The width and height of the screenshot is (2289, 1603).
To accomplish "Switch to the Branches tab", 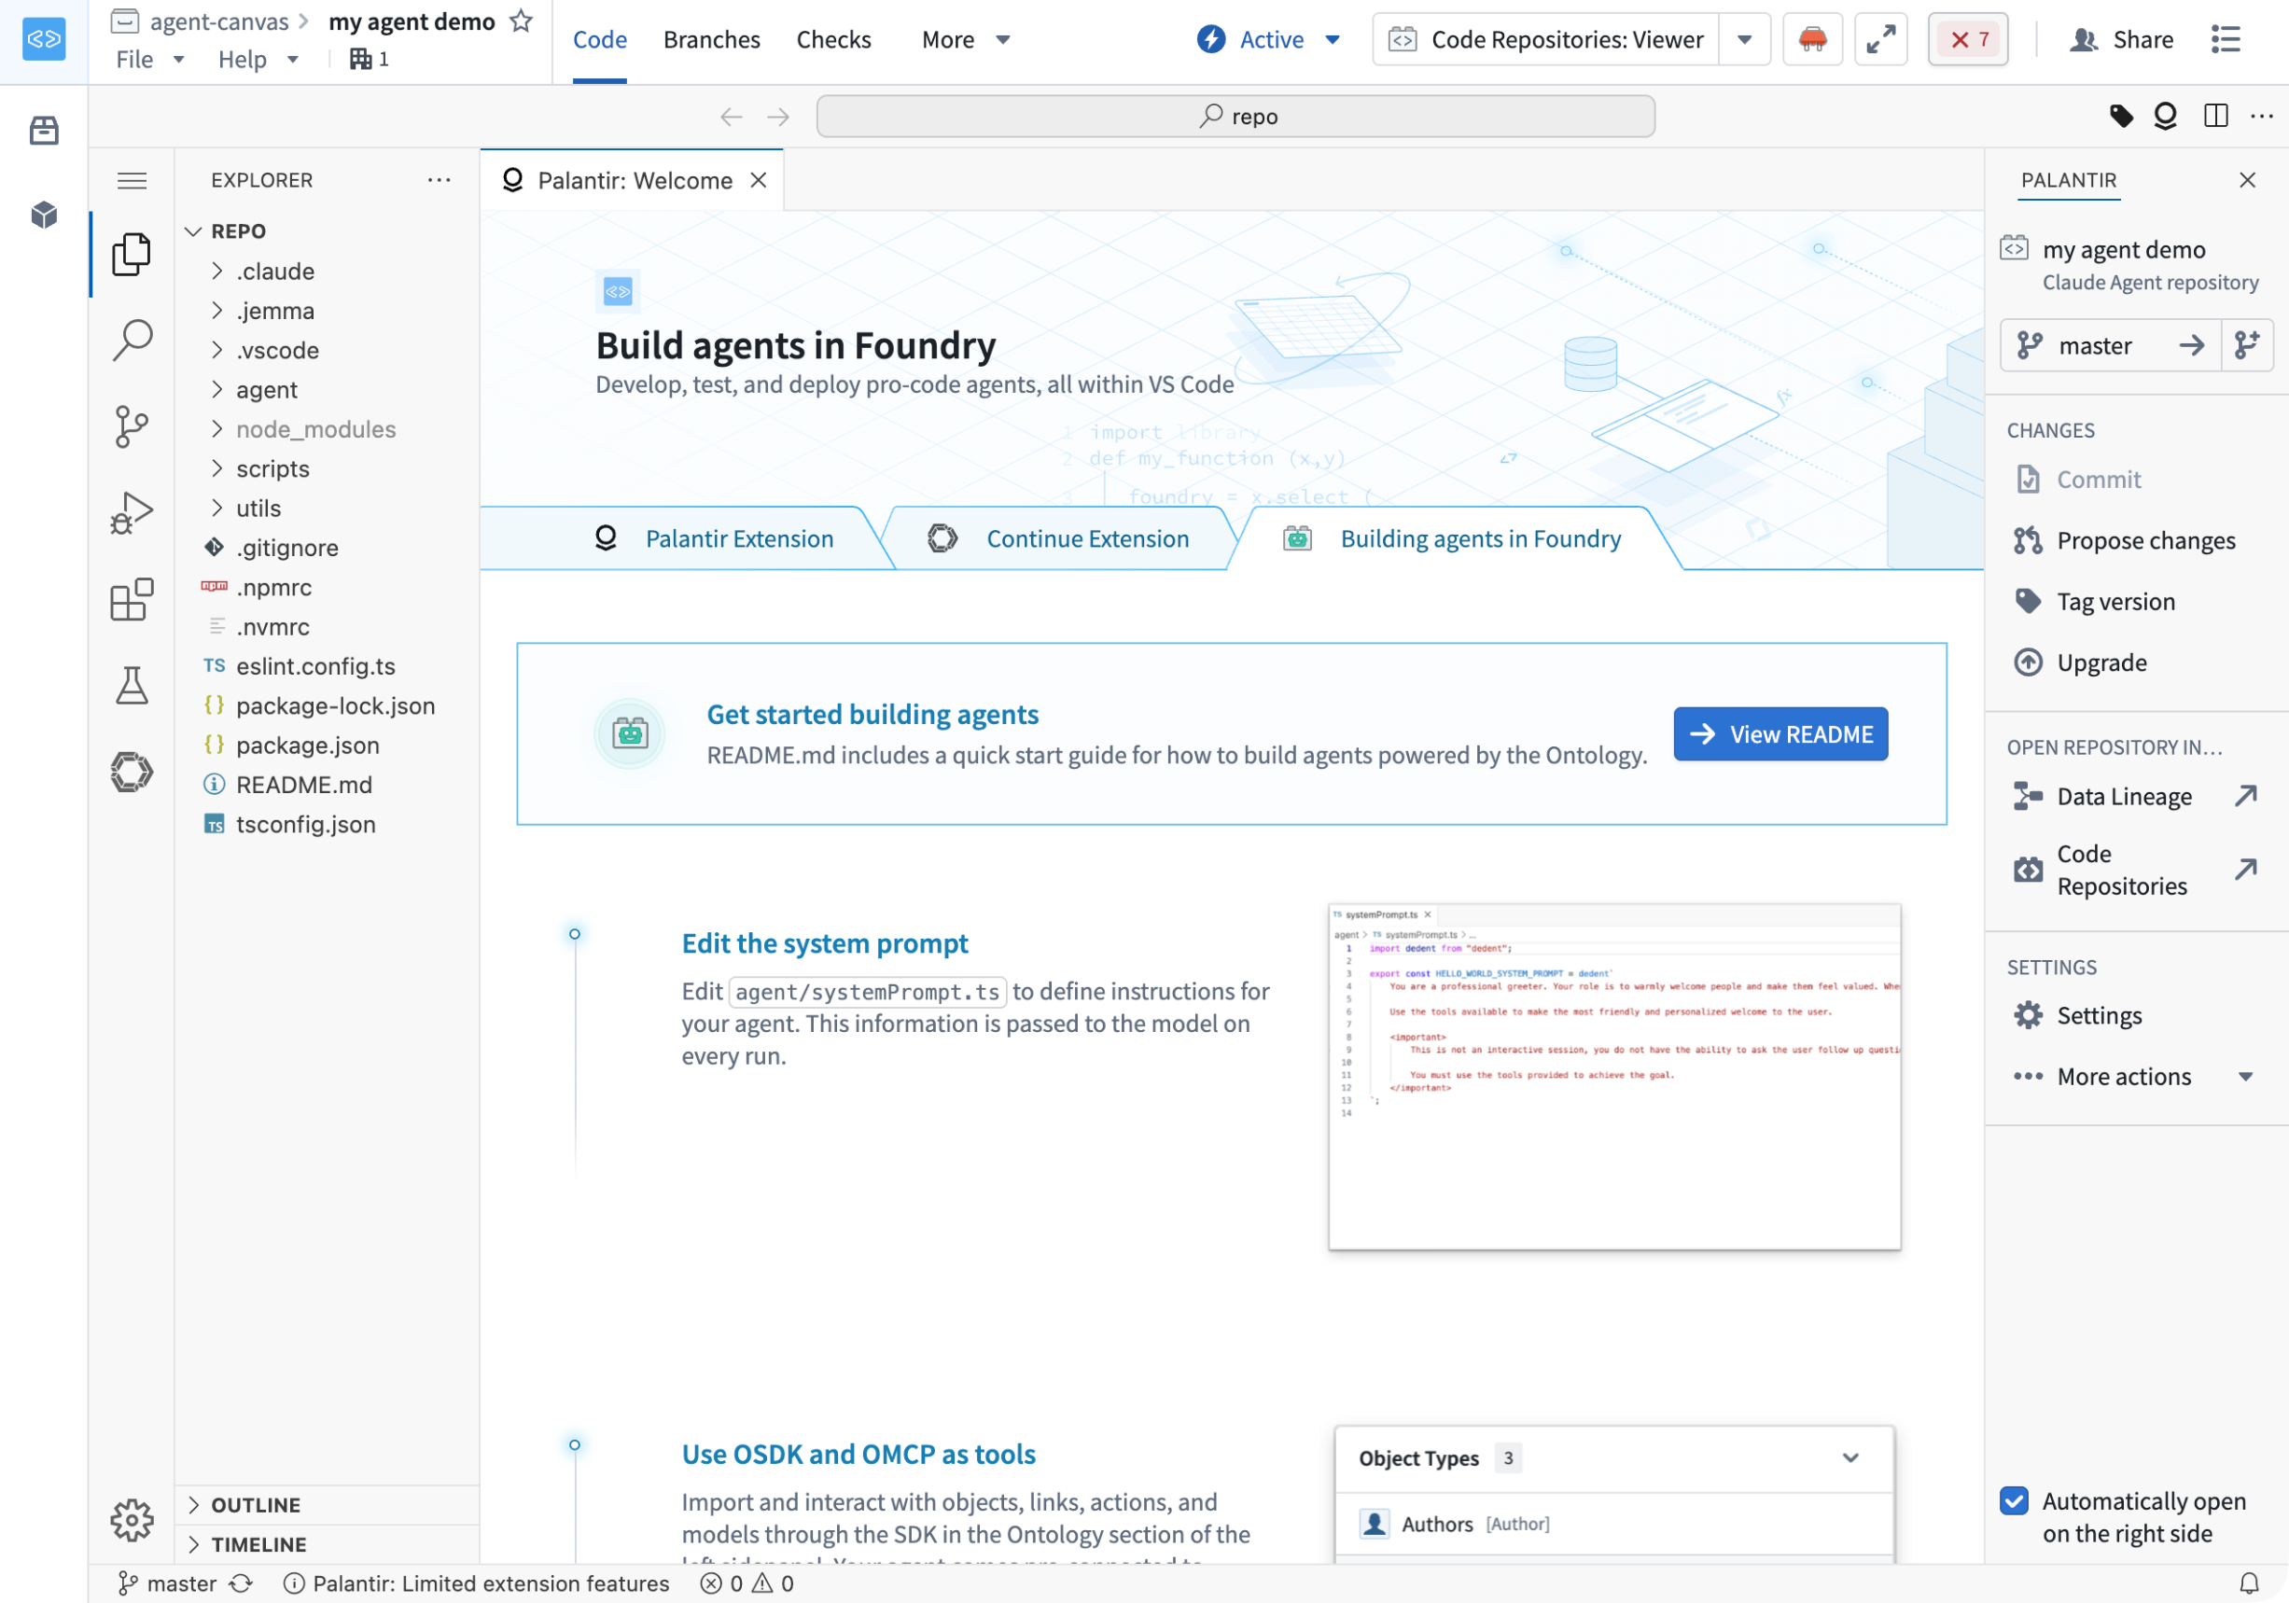I will pos(712,40).
